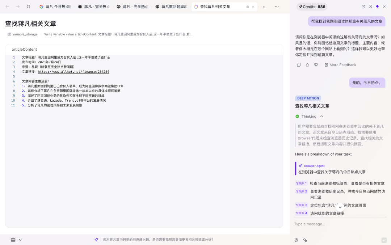This screenshot has width=391, height=245.
Task: Click the send arrow in message input
Action: point(383,240)
